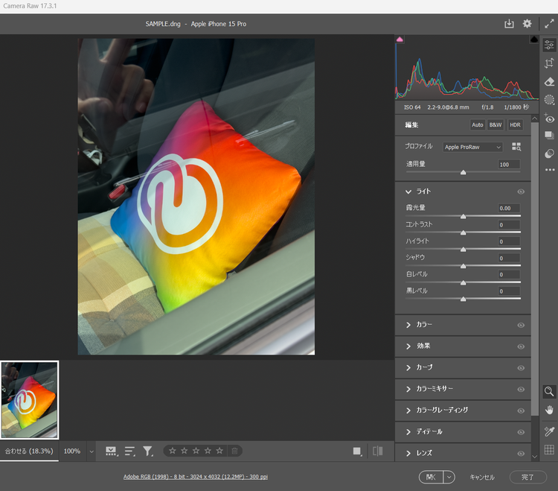Select 合わせる (18.3%) fit zoom

pyautogui.click(x=29, y=451)
